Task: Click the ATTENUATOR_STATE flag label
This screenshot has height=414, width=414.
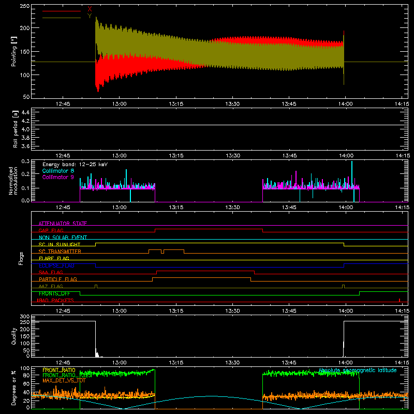Action: pos(63,224)
